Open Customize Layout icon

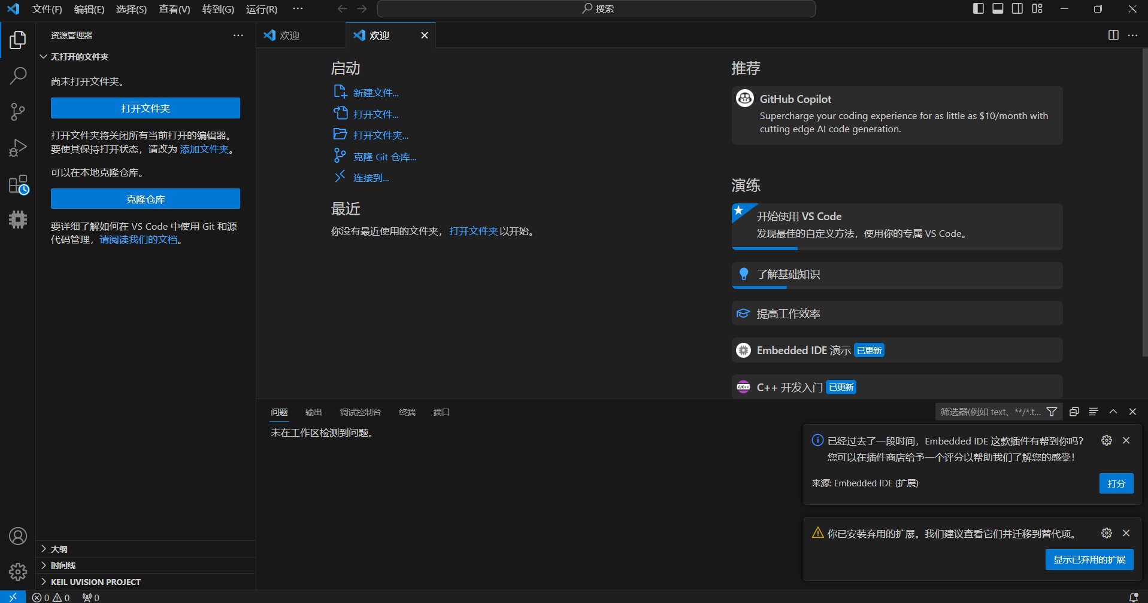pyautogui.click(x=1037, y=8)
